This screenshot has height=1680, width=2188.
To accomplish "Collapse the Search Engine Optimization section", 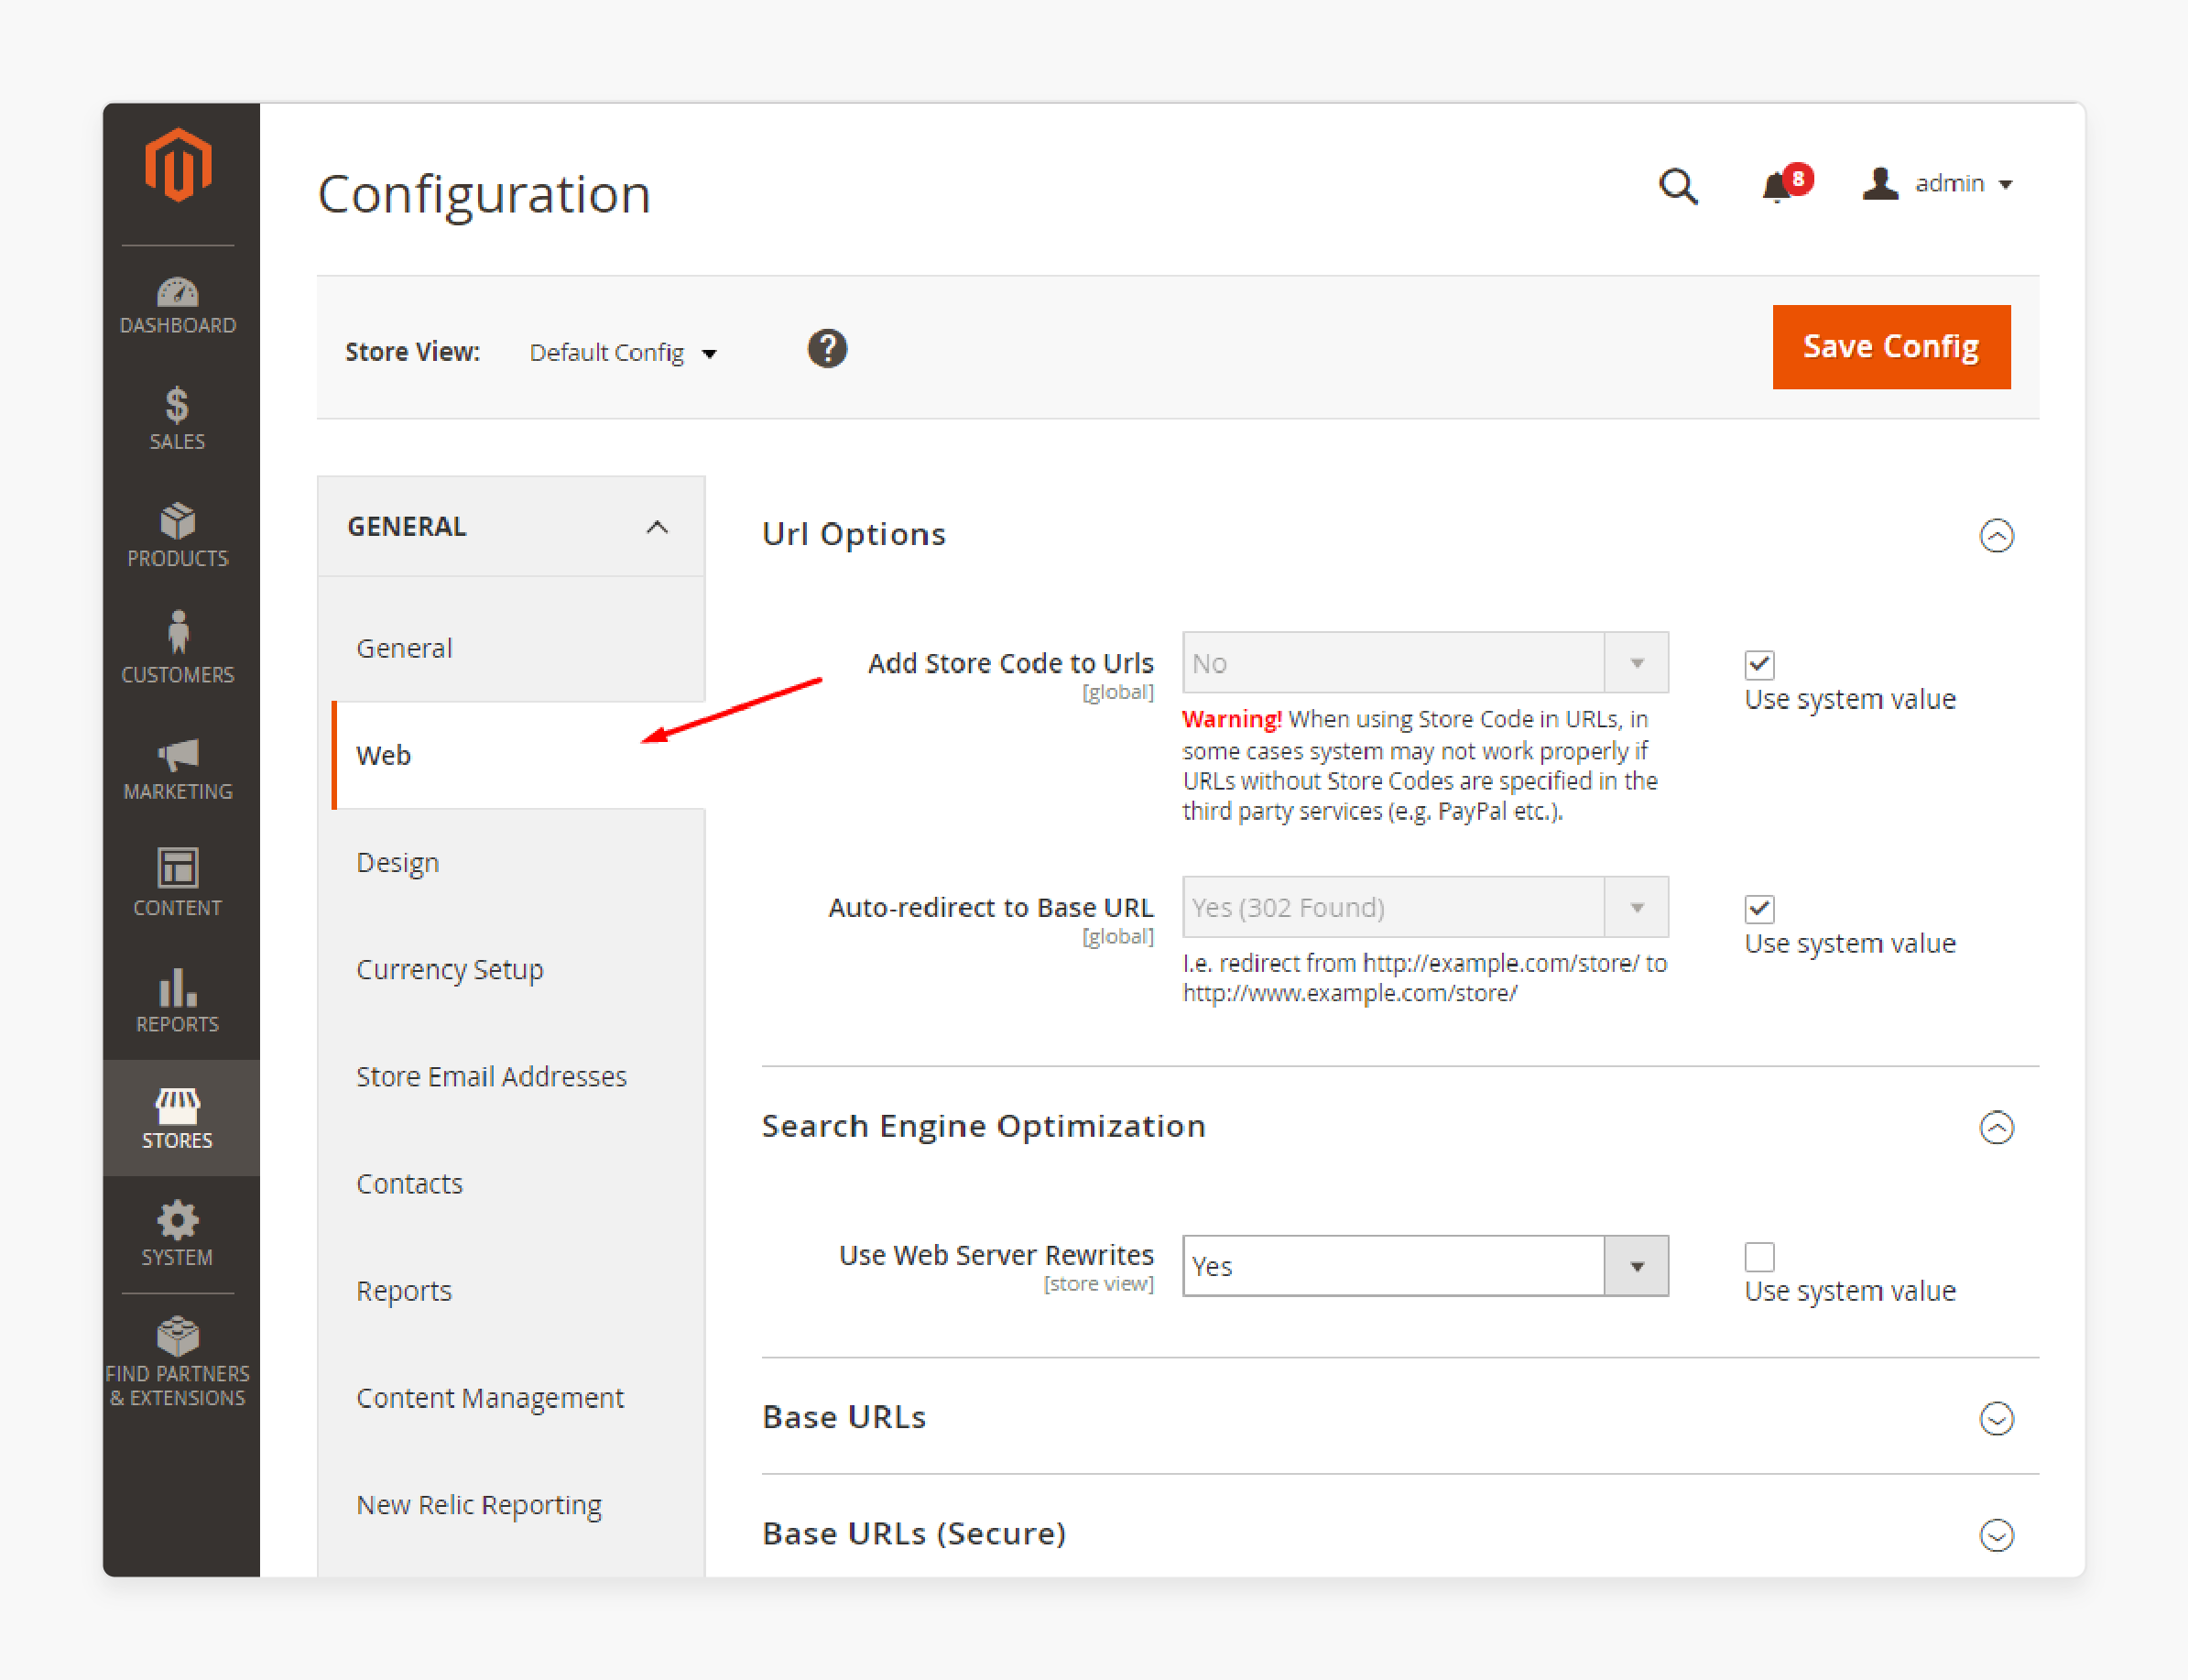I will 1996,1128.
